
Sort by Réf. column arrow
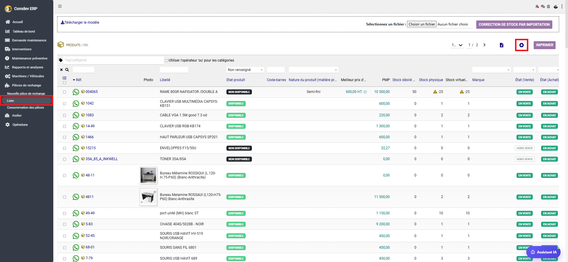click(74, 80)
